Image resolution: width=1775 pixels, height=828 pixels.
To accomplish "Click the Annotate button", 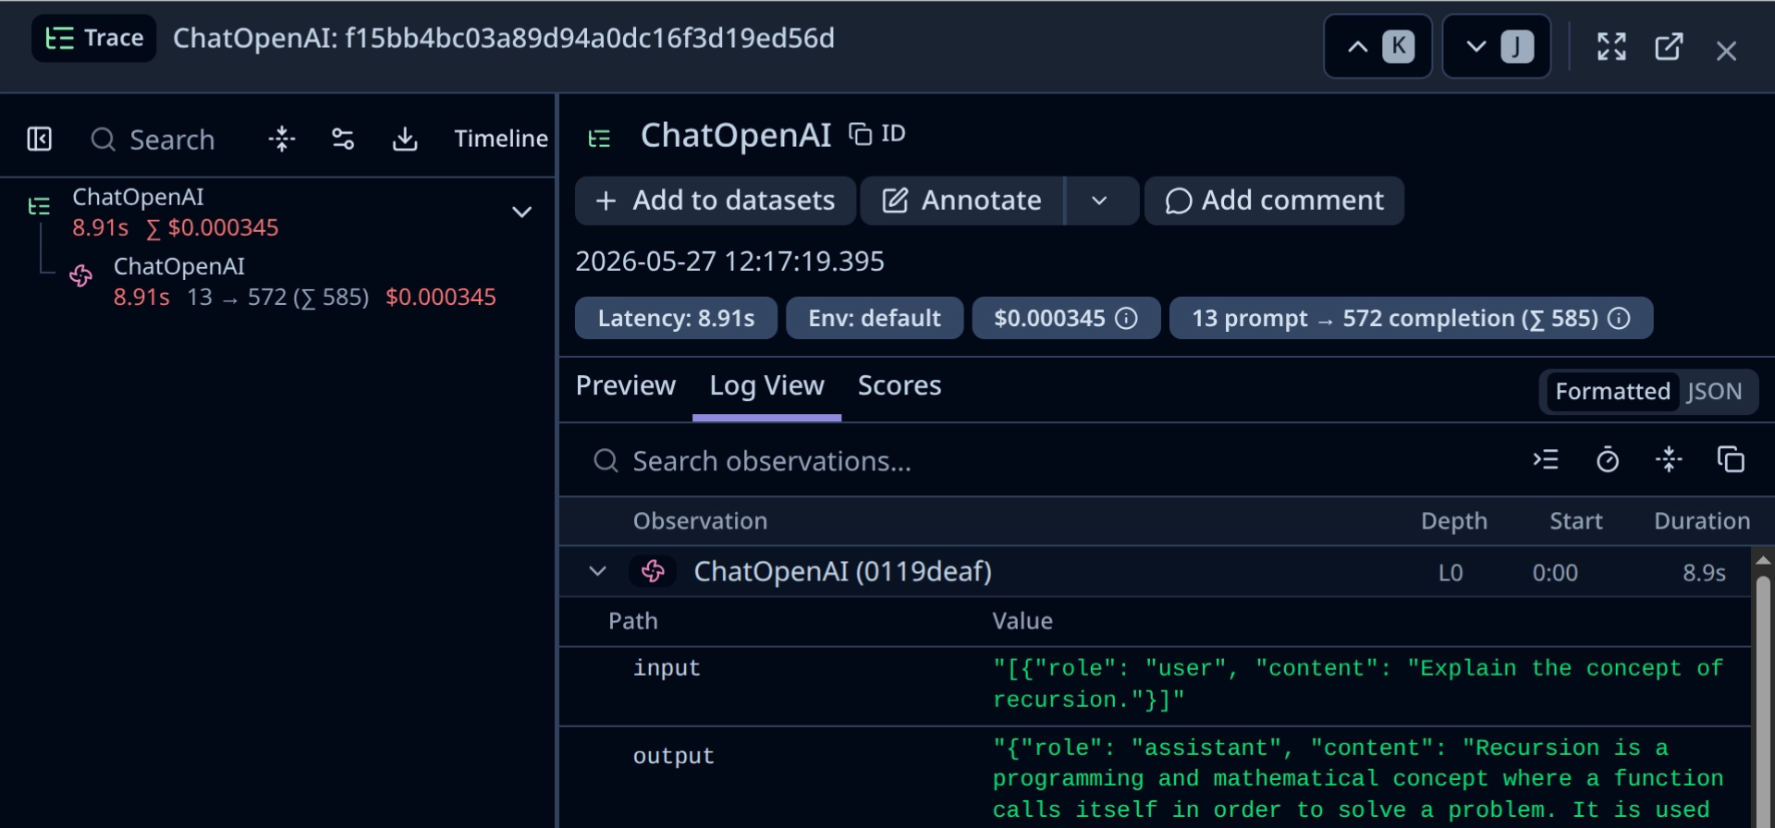I will tap(962, 201).
